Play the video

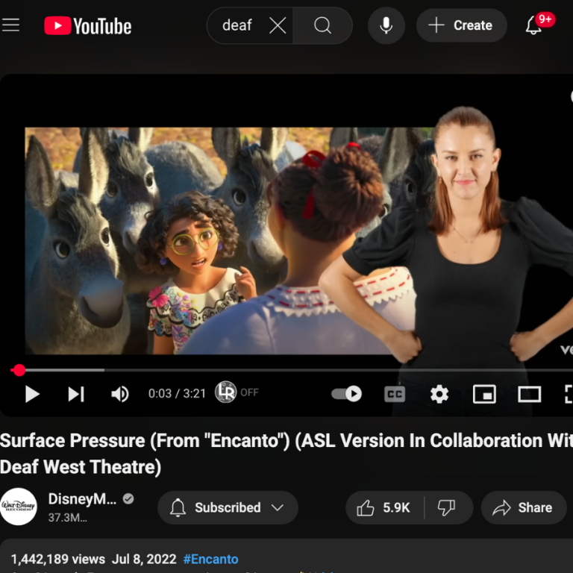32,394
